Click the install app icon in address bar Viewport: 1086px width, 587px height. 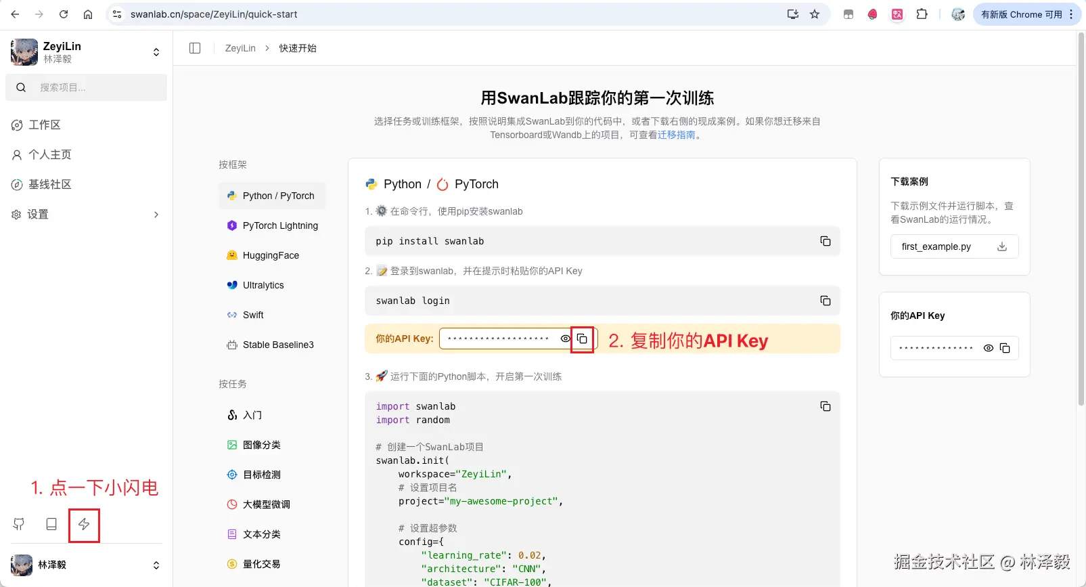click(793, 14)
